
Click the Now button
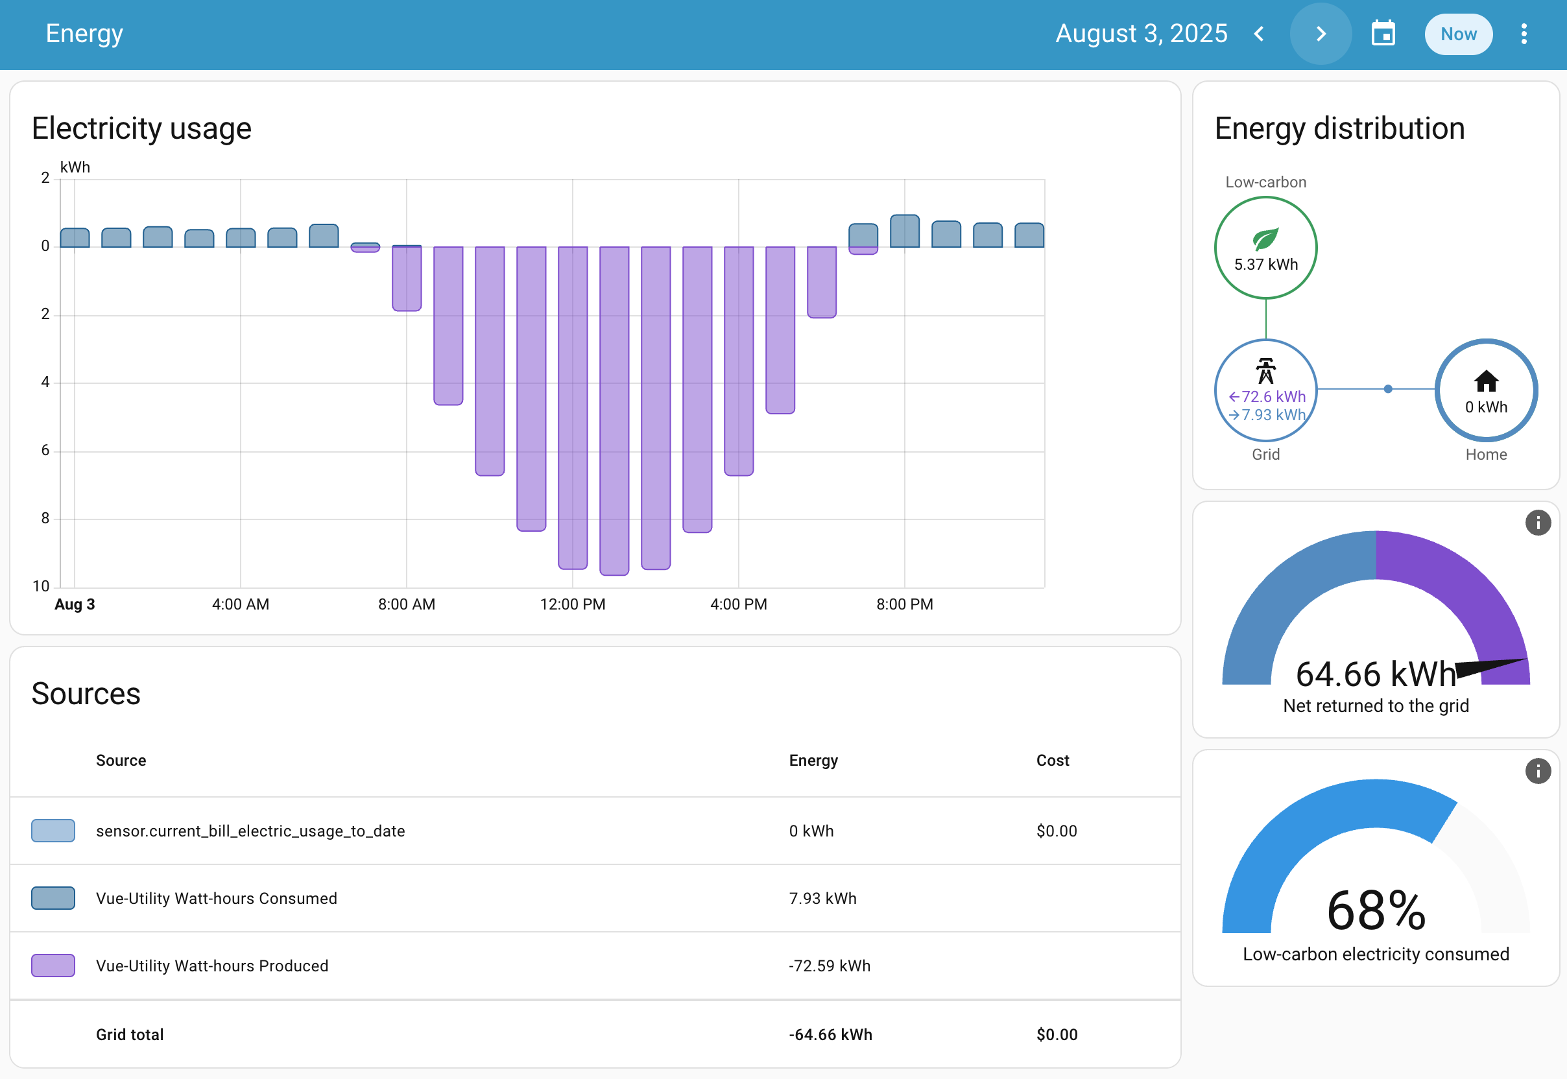coord(1458,33)
